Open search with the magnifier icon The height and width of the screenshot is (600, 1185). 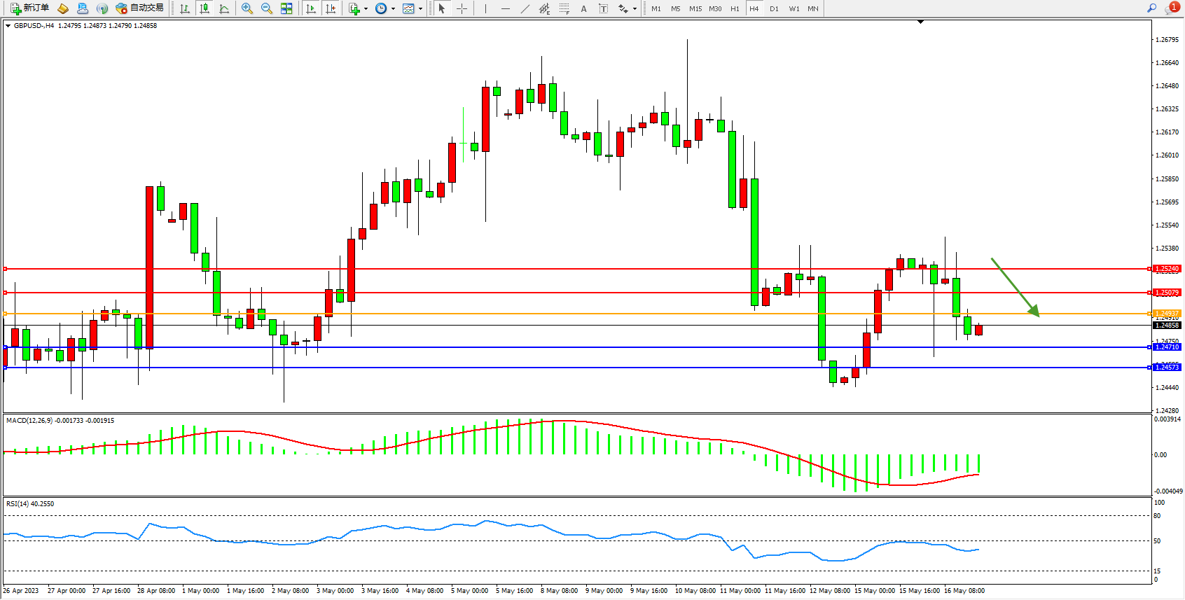pos(1151,8)
